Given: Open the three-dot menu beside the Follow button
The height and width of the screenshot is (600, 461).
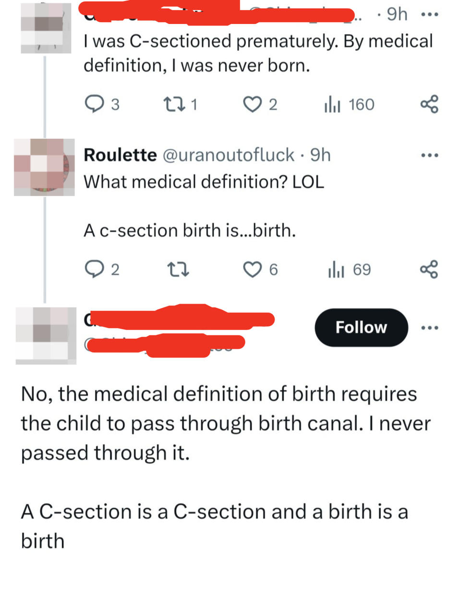Looking at the screenshot, I should [x=430, y=327].
